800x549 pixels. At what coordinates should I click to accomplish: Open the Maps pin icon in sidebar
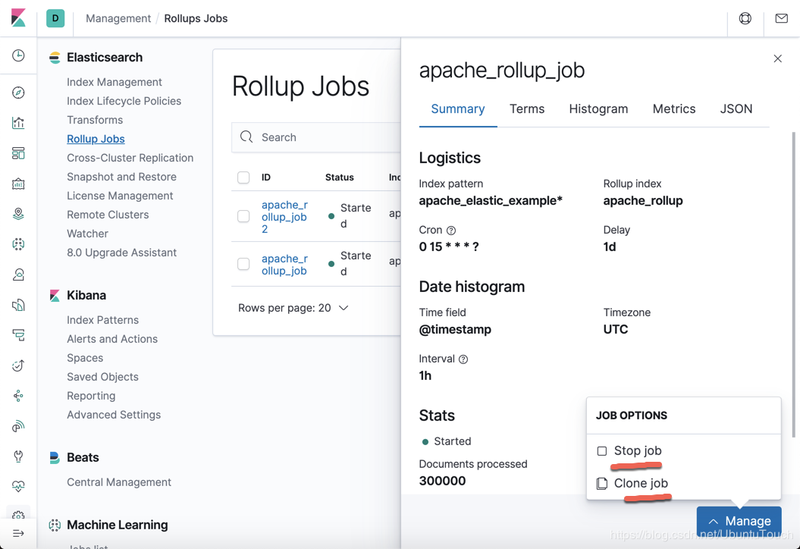18,214
